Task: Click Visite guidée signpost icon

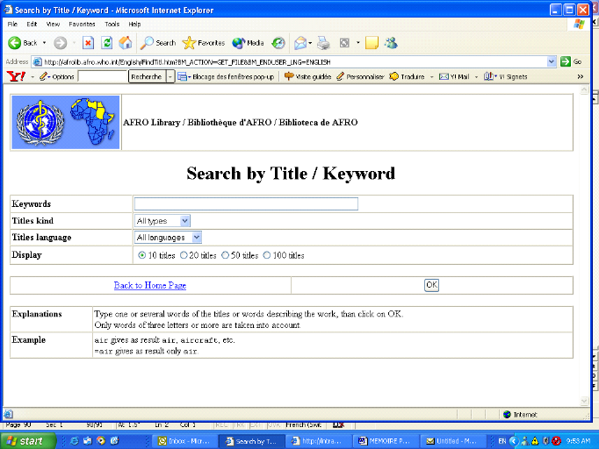Action: [x=289, y=76]
